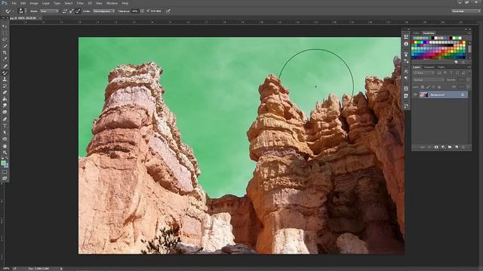The height and width of the screenshot is (271, 483).
Task: Add a layer mask
Action: point(436,148)
